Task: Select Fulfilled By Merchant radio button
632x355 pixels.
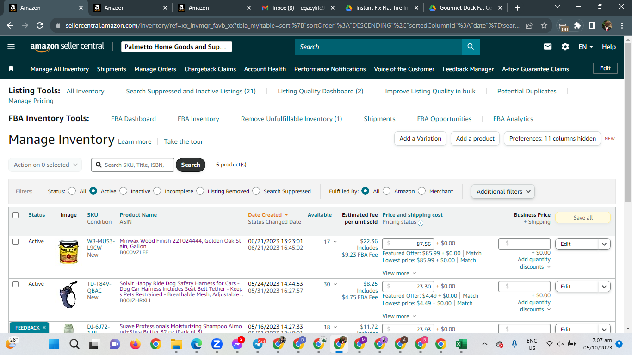Action: click(421, 191)
